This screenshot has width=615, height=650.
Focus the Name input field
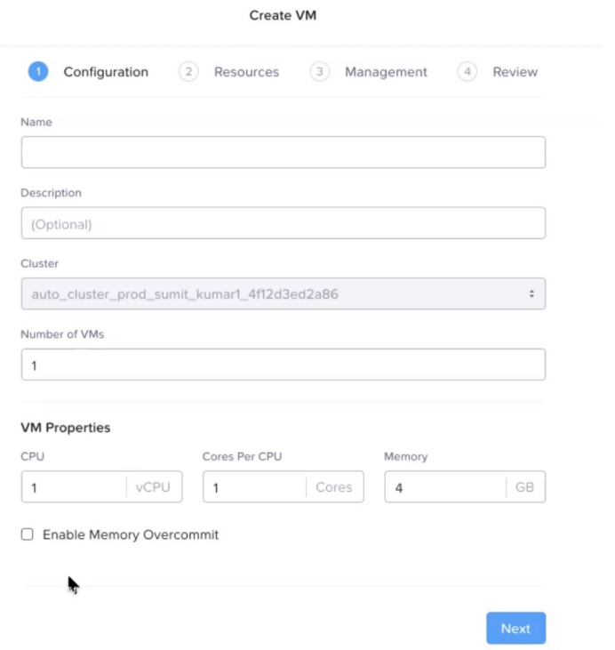(284, 152)
